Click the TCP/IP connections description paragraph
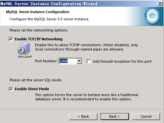 click(x=86, y=47)
